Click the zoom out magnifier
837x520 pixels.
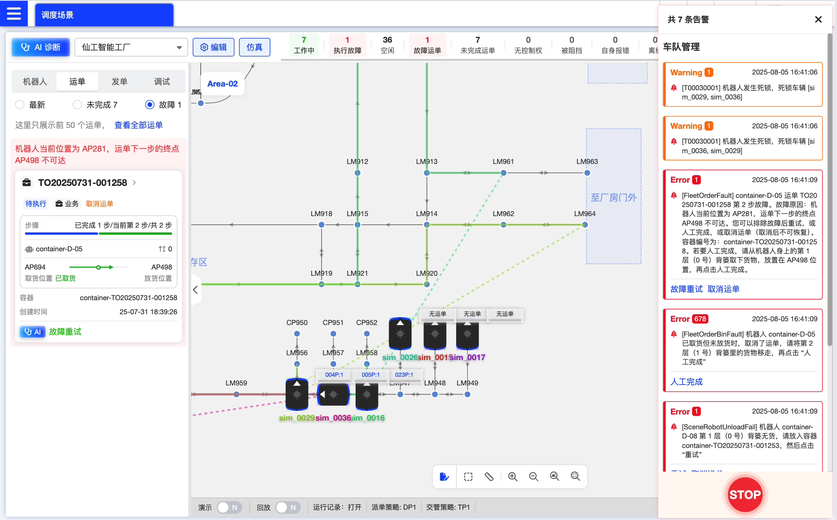click(x=534, y=477)
